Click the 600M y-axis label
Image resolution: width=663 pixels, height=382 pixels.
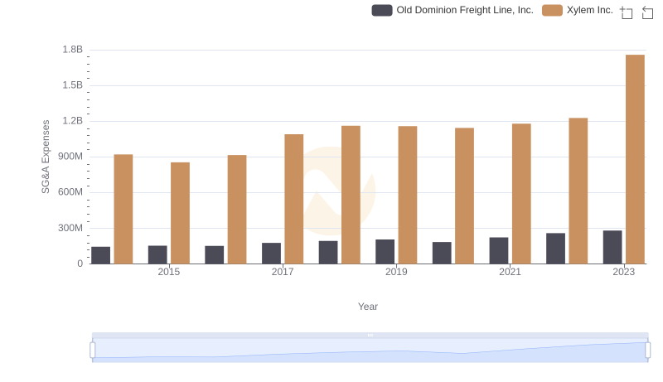click(70, 192)
